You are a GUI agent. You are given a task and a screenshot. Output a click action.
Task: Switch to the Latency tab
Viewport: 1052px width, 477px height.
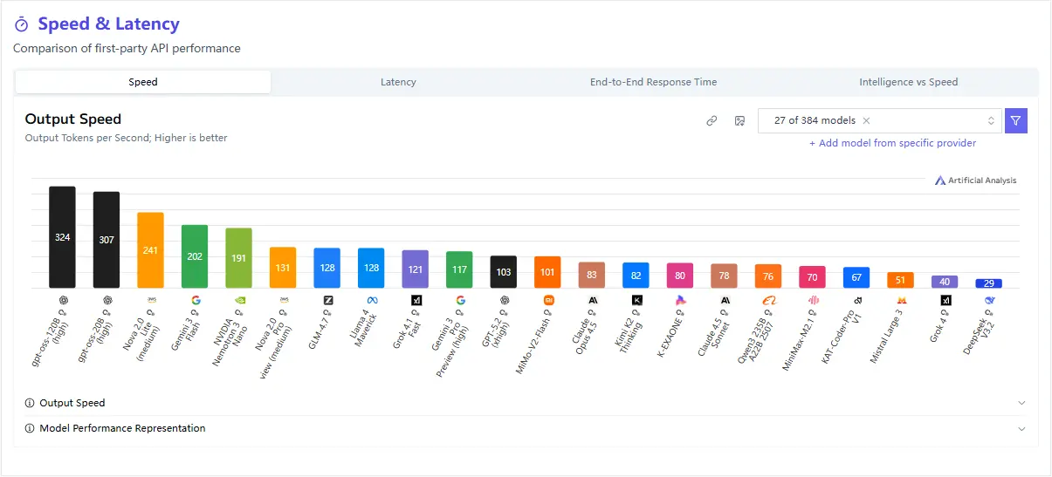coord(398,82)
